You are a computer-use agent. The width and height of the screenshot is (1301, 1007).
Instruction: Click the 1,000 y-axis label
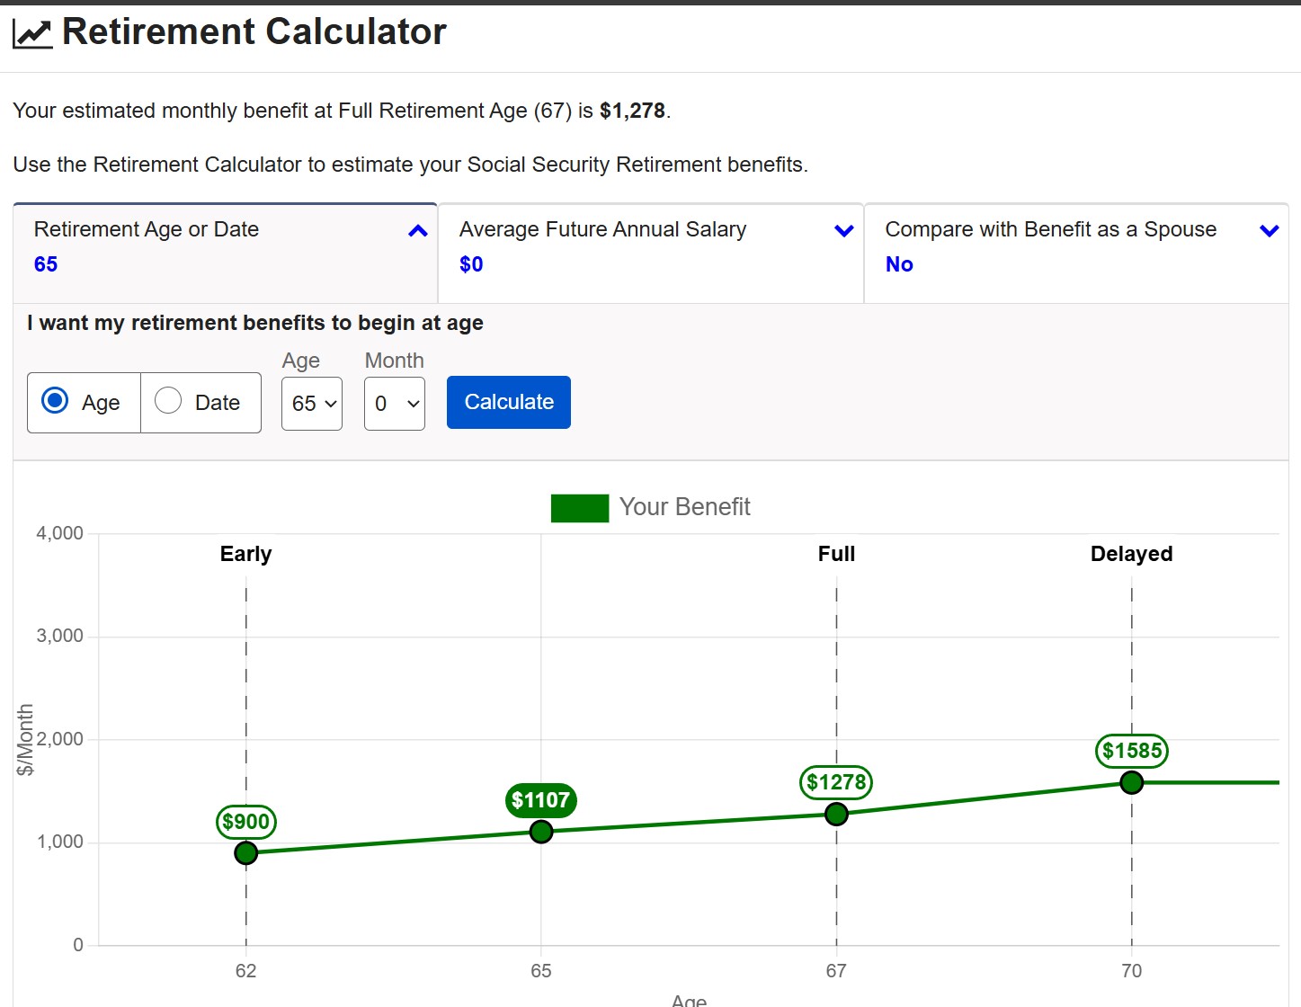[x=59, y=842]
